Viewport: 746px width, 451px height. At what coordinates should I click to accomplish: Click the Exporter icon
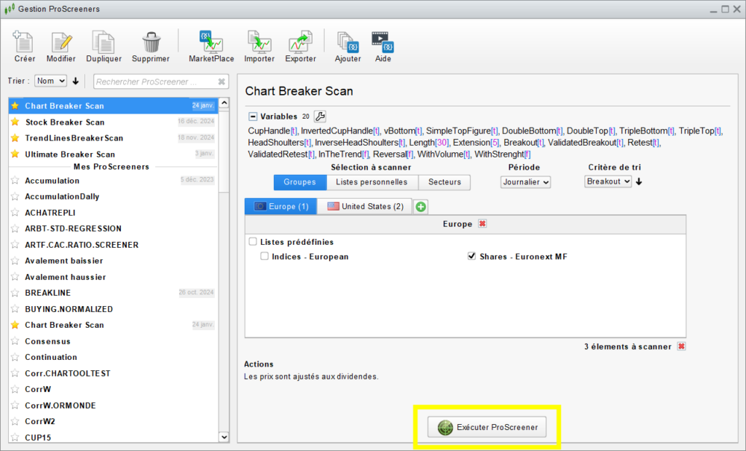click(x=300, y=42)
